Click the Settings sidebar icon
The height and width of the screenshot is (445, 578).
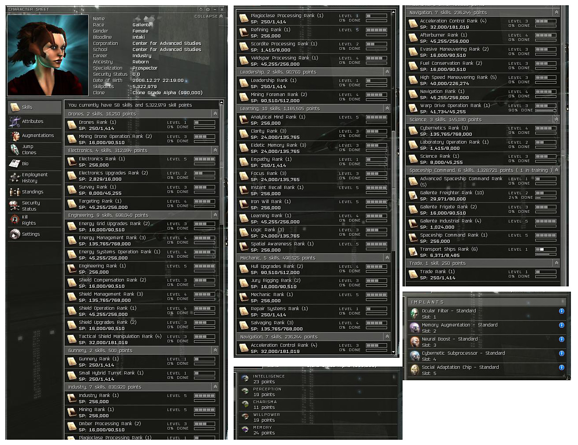click(x=15, y=234)
